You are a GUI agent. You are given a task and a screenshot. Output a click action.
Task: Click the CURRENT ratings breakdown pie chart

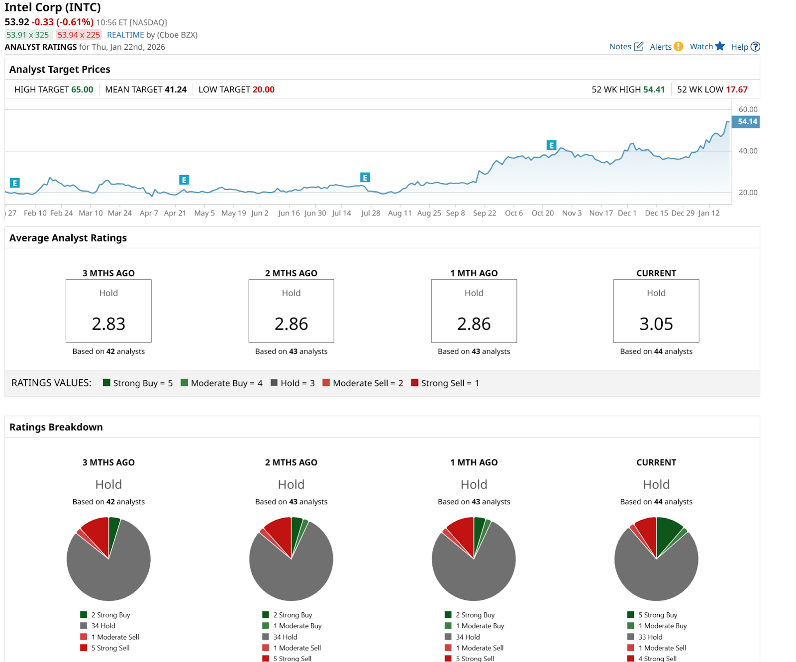pos(656,559)
